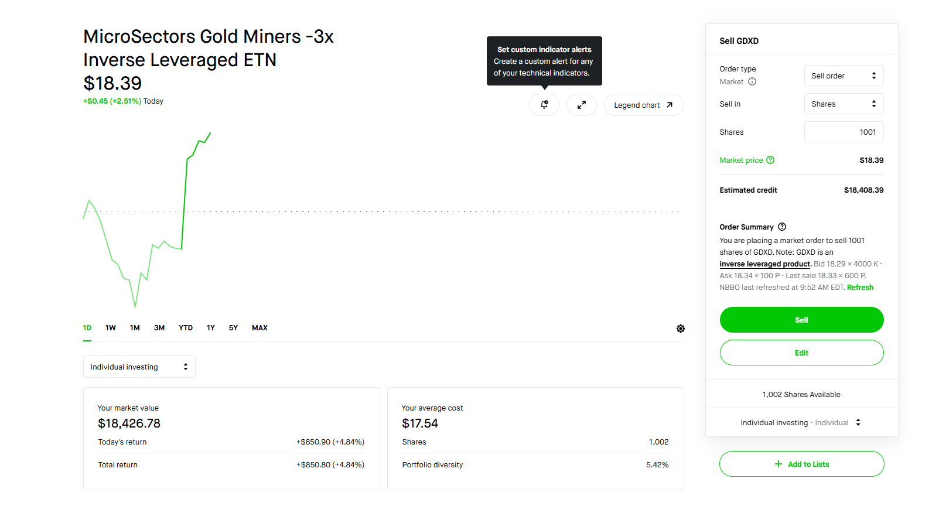Open the Order Summary help icon

(x=782, y=227)
